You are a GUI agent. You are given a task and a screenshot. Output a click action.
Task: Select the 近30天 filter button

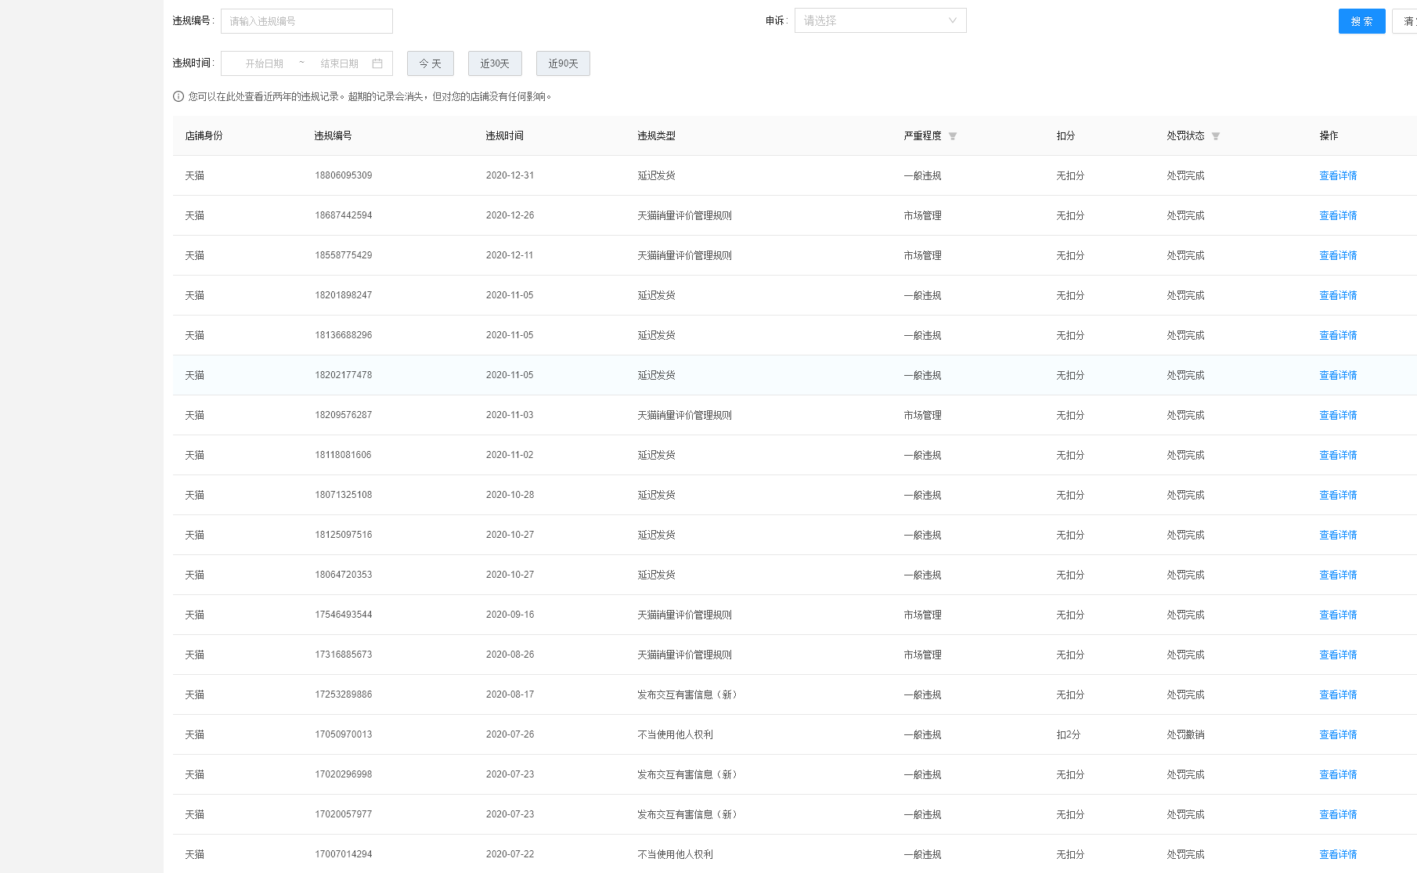[x=495, y=63]
